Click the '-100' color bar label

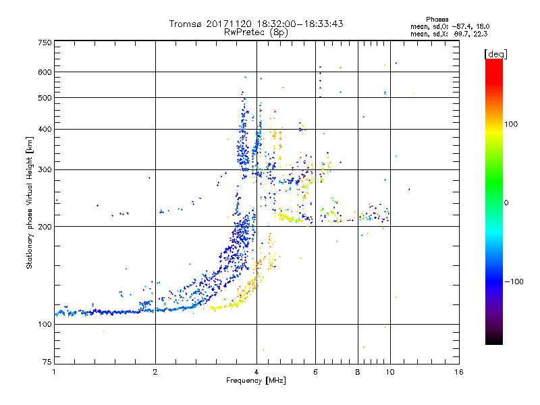coord(514,281)
